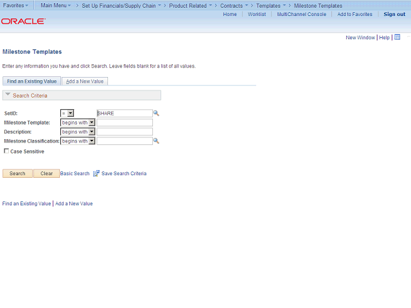The height and width of the screenshot is (308, 411).
Task: Switch to Basic Search link
Action: click(x=74, y=173)
